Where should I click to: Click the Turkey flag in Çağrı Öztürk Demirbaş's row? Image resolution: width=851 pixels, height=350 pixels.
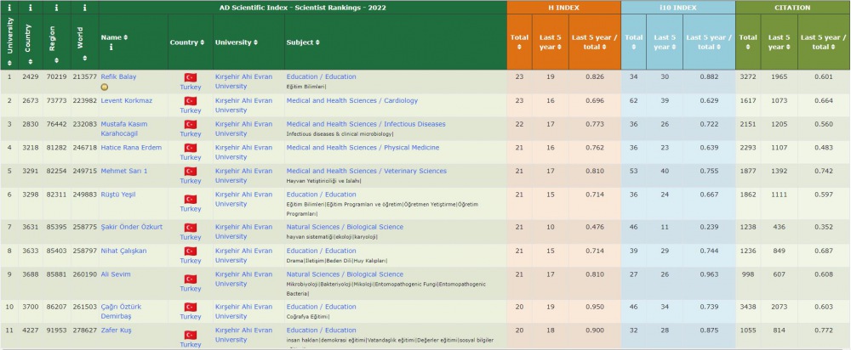pos(191,307)
